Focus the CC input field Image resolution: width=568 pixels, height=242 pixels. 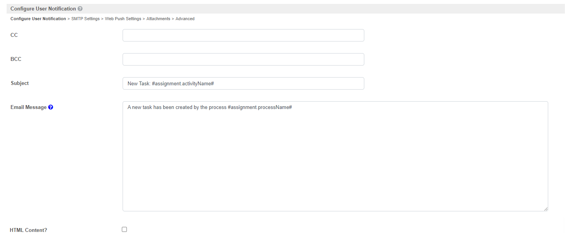[243, 35]
